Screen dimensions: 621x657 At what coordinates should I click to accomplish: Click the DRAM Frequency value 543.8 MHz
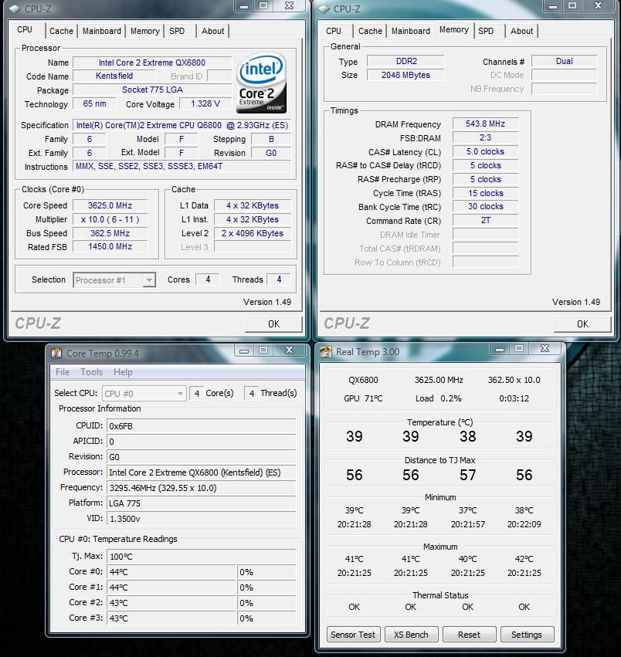(x=485, y=124)
